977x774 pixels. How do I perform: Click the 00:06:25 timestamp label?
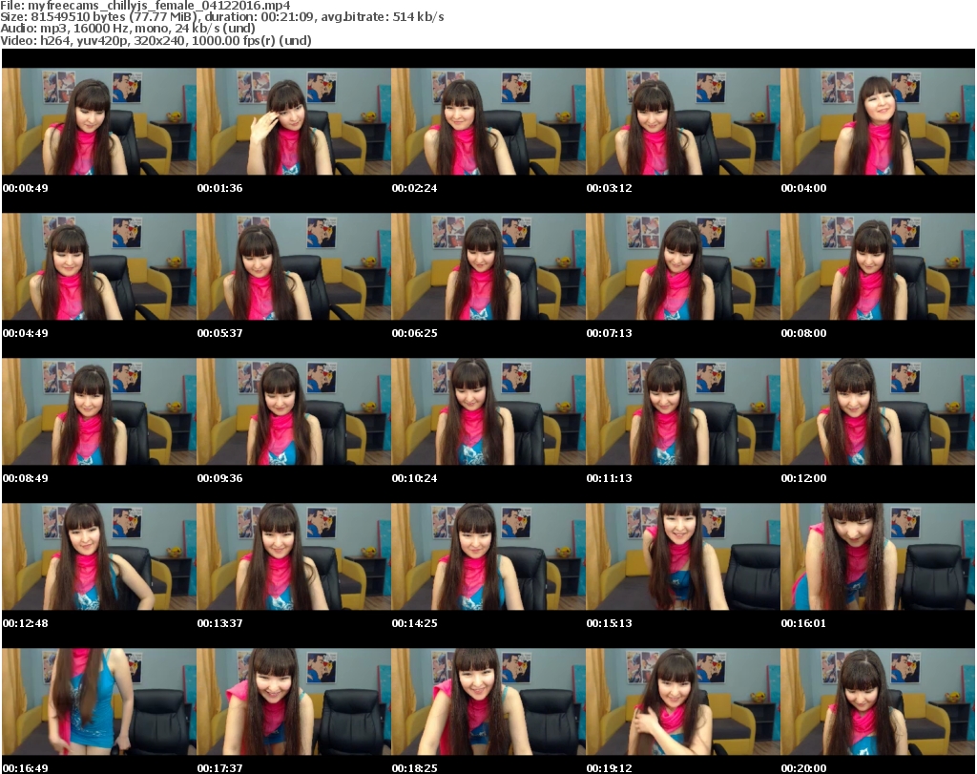pos(414,333)
